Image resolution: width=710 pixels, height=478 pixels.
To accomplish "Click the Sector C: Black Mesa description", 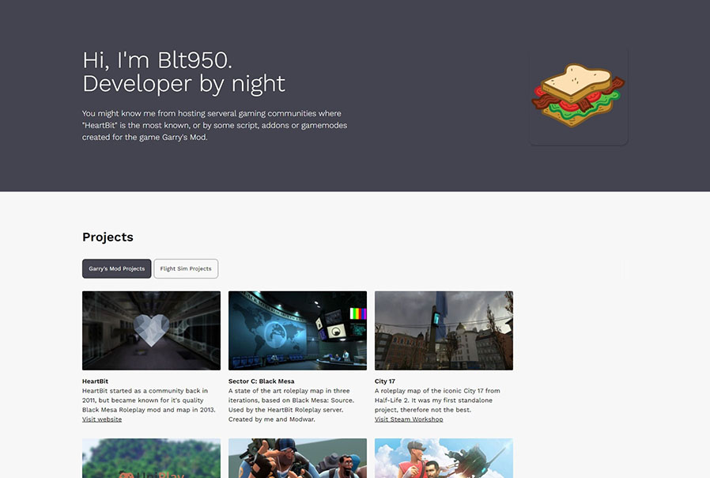I will (x=292, y=405).
